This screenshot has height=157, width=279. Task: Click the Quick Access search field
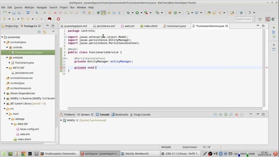click(244, 19)
